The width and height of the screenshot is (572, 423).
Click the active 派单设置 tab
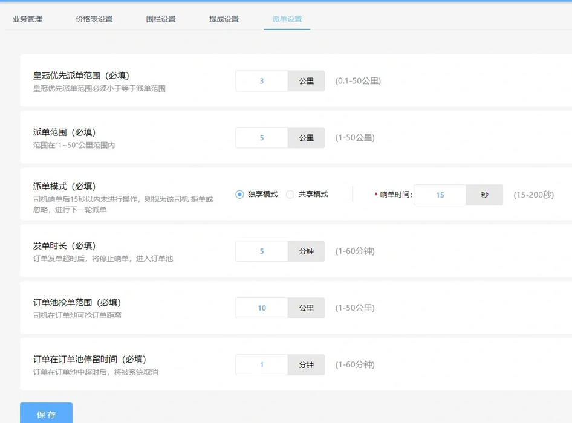[x=287, y=18]
